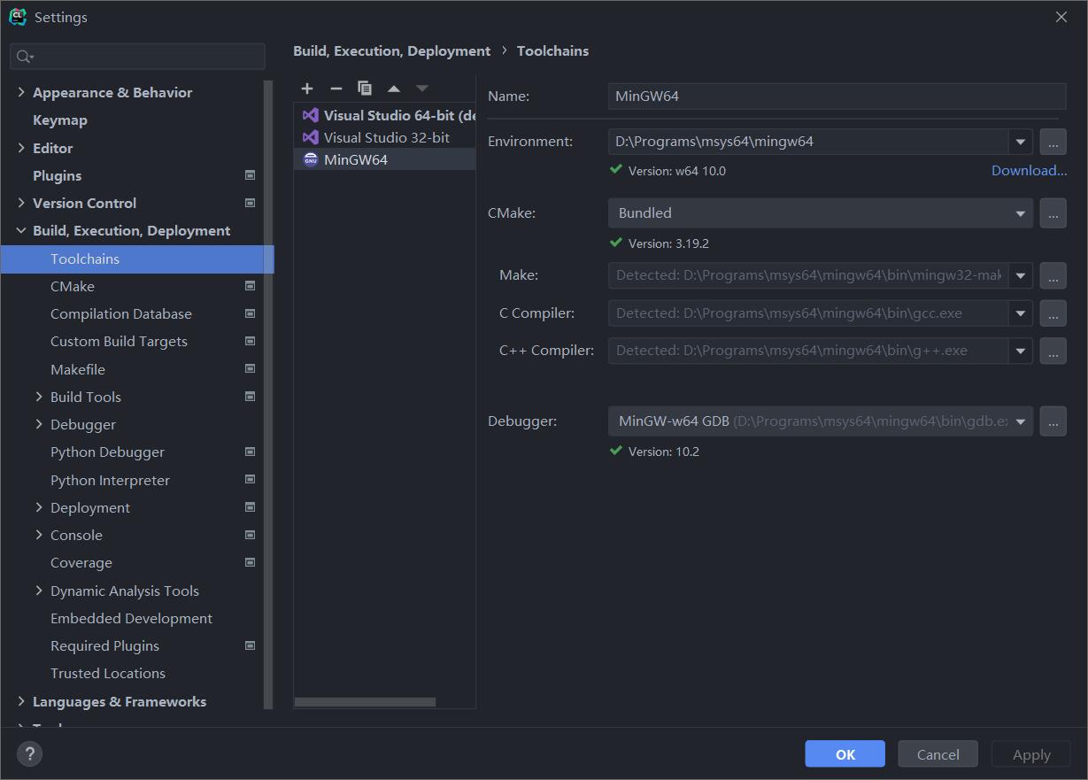The width and height of the screenshot is (1088, 780).
Task: Expand the Editor section
Action: click(21, 148)
